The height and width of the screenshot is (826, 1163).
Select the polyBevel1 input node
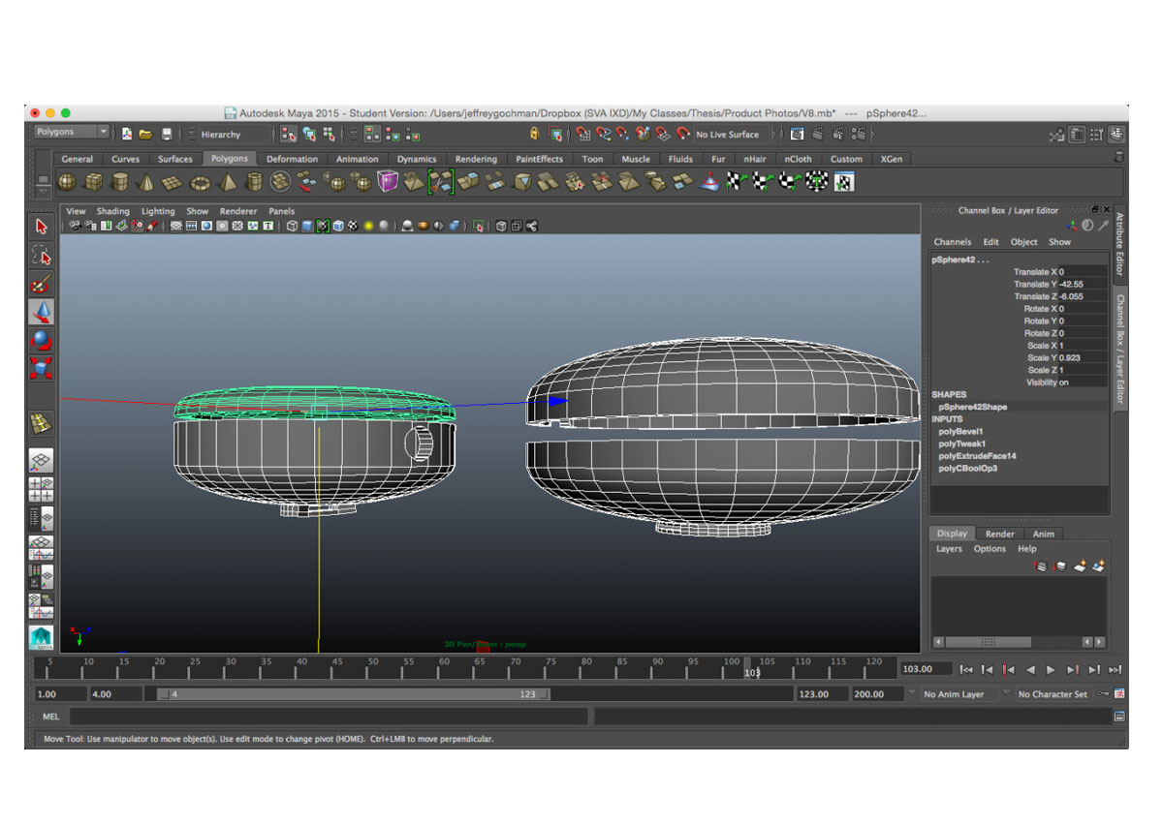tap(961, 432)
